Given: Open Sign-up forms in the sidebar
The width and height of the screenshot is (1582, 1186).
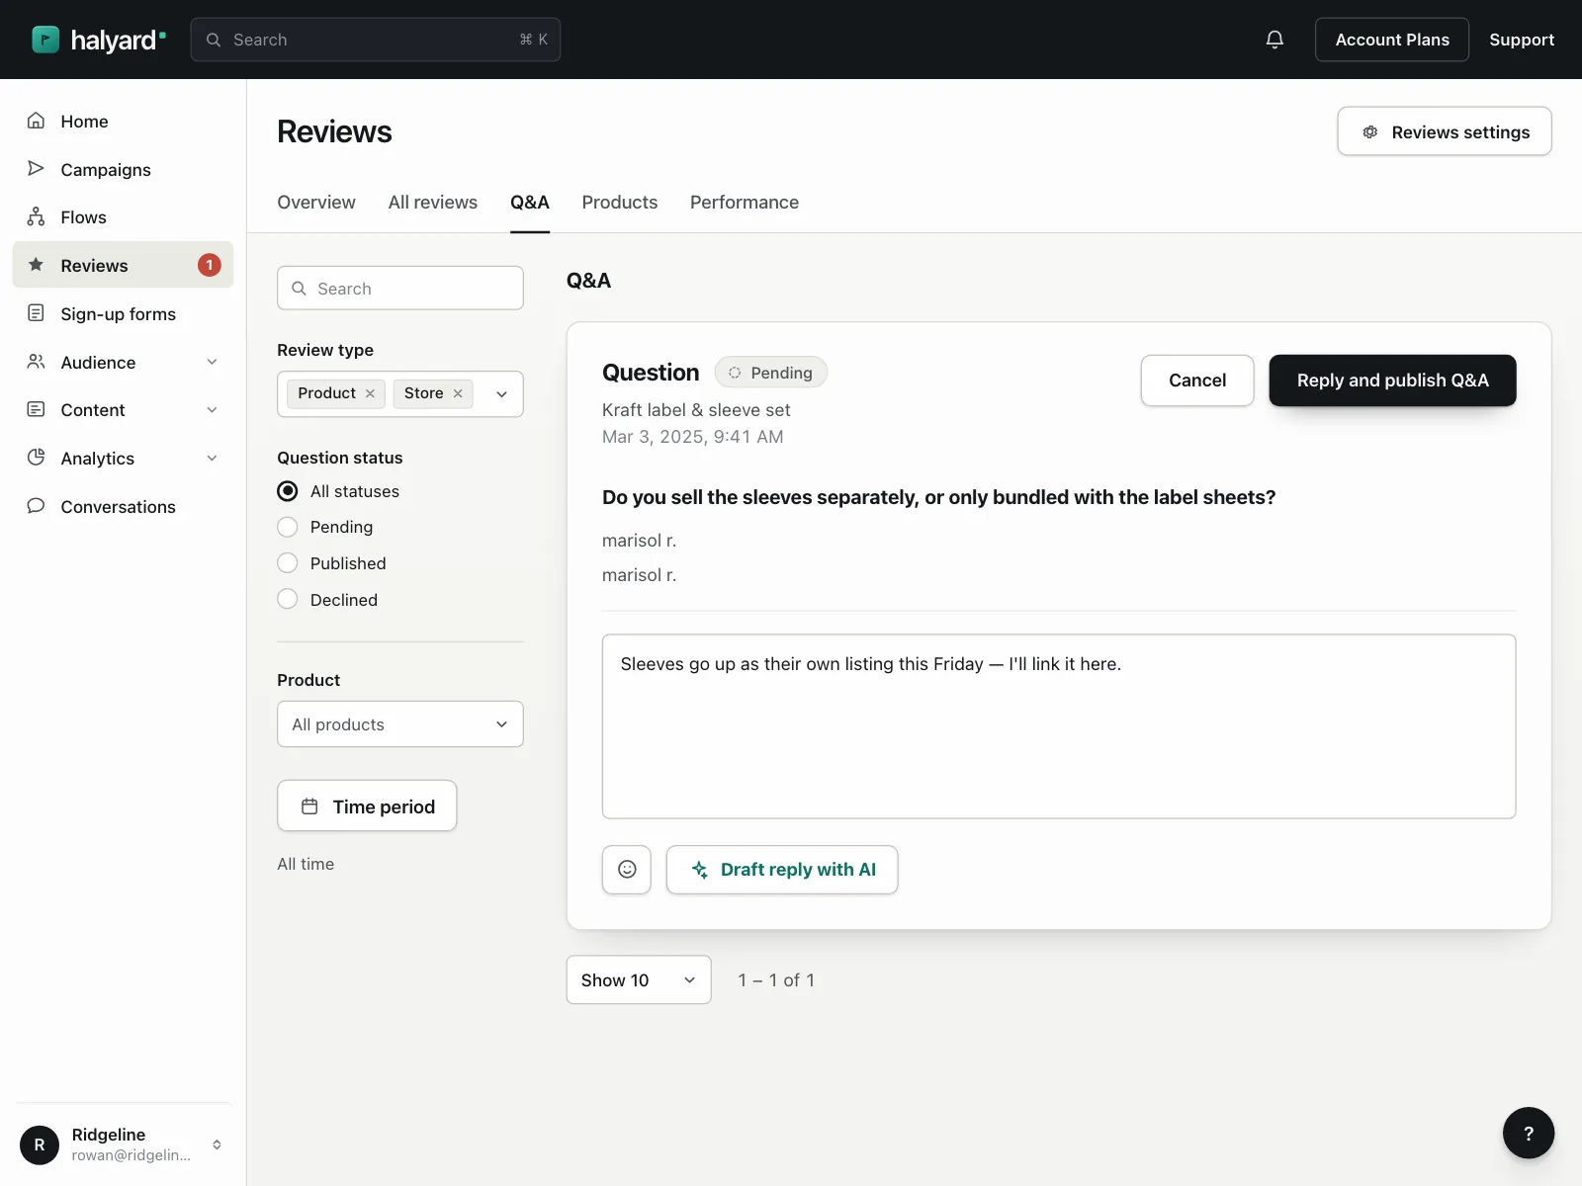Looking at the screenshot, I should pos(123,313).
